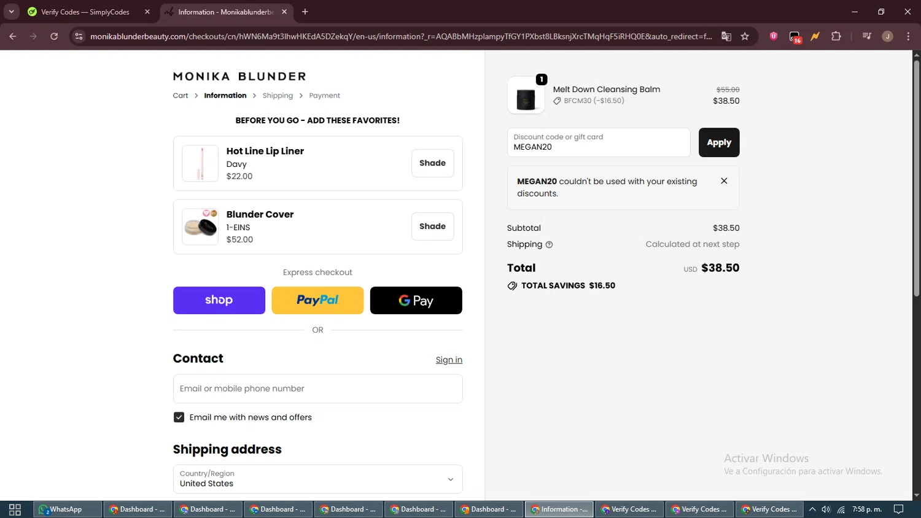Open the red shield extension icon
Screen dimensions: 921x518
click(x=774, y=36)
